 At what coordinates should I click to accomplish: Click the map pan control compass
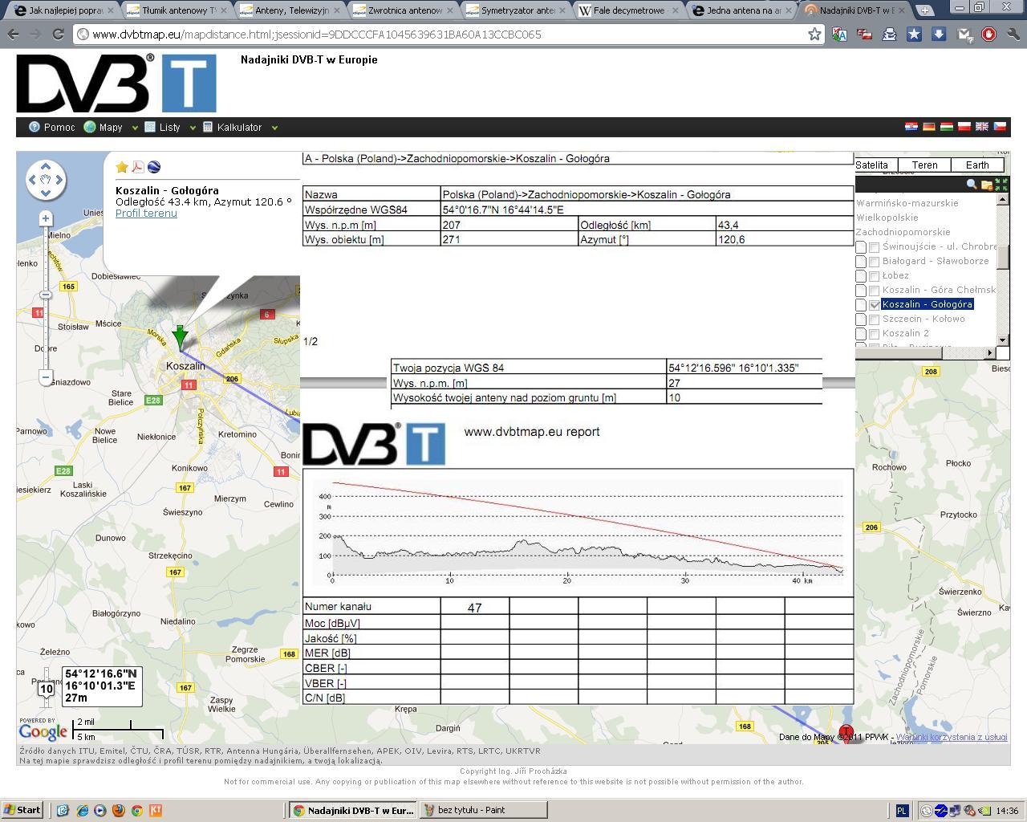[x=46, y=179]
